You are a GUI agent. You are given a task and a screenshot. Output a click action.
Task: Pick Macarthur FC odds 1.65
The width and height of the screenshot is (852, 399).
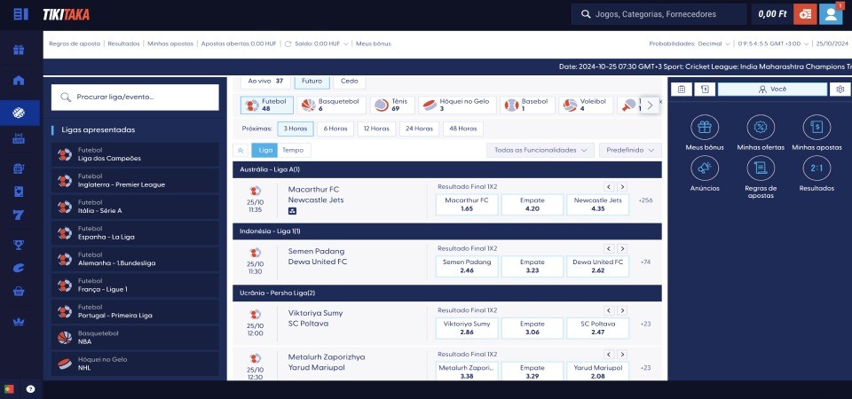click(x=467, y=204)
